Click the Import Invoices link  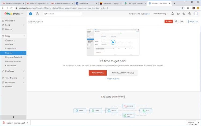pos(113,79)
